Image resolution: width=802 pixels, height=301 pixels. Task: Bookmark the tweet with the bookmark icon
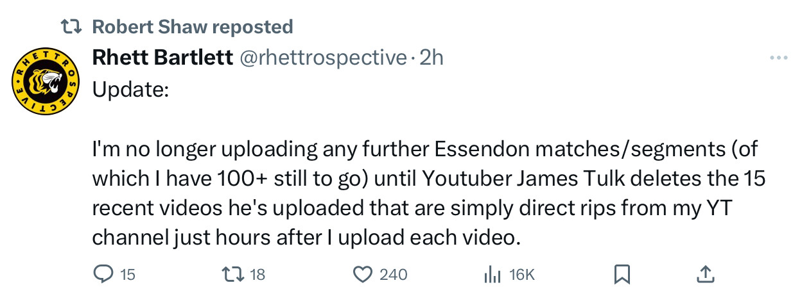pos(622,275)
